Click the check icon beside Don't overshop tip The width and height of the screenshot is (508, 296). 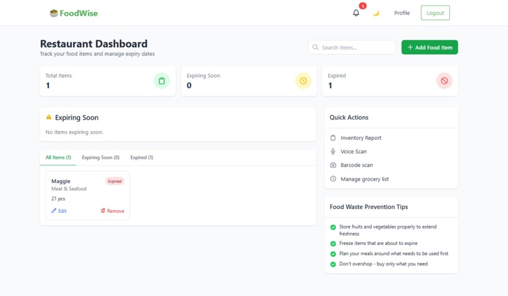tap(333, 264)
